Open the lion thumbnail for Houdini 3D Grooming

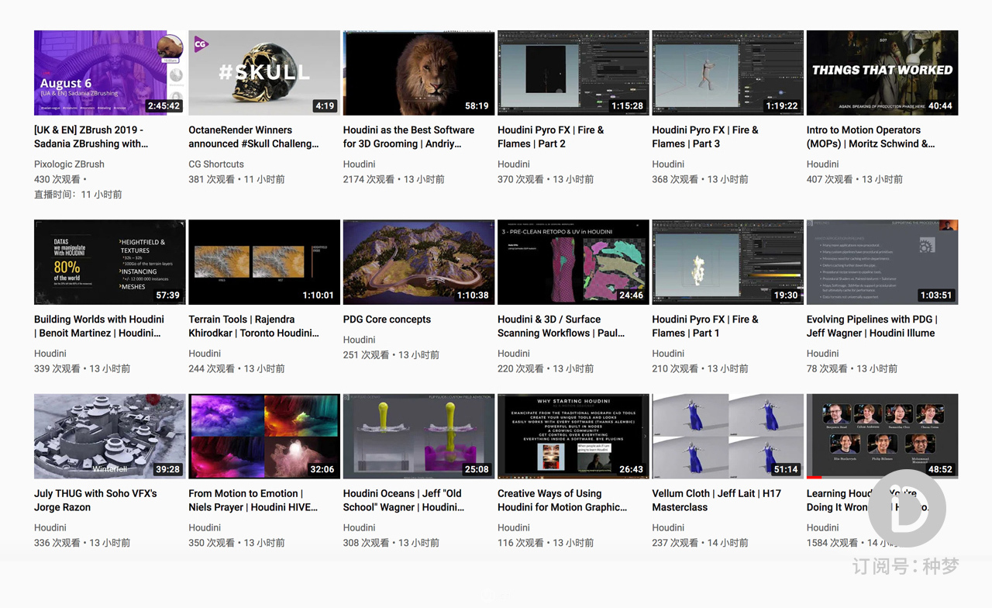(418, 73)
